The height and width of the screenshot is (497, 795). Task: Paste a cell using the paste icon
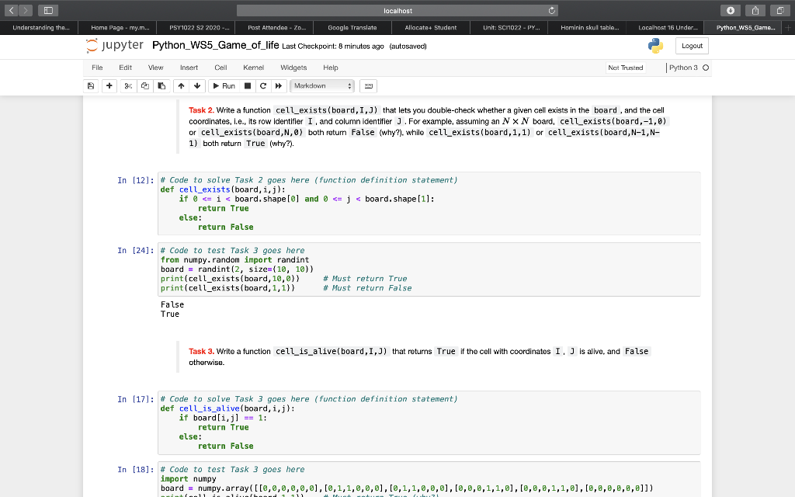tap(162, 85)
